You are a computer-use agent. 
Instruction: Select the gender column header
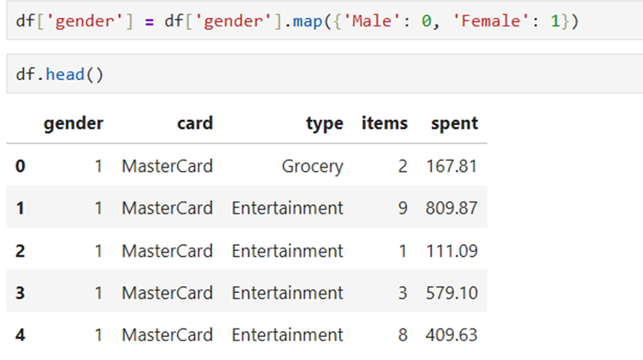73,123
